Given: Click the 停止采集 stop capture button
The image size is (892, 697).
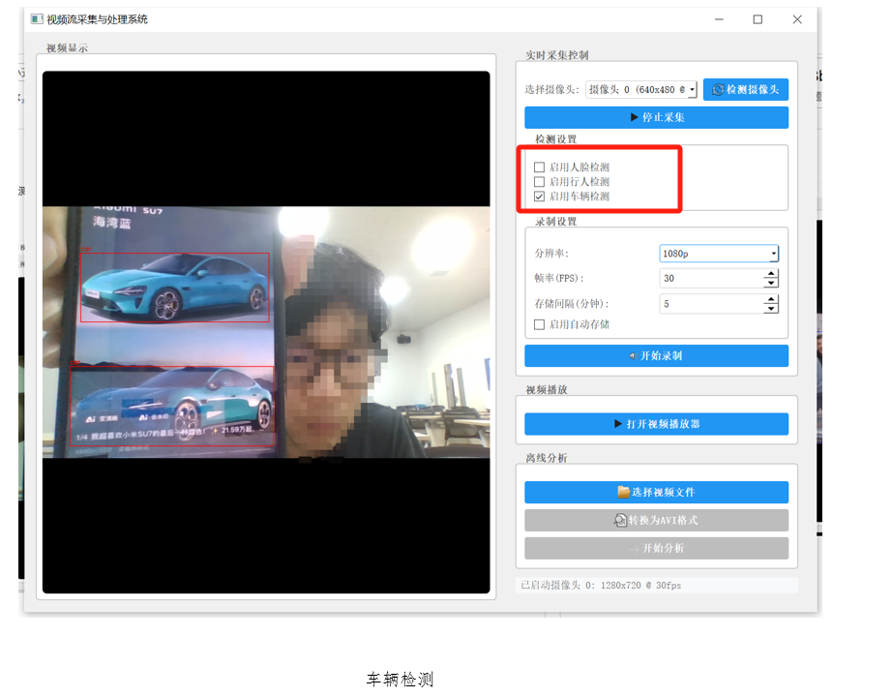Looking at the screenshot, I should tap(656, 117).
